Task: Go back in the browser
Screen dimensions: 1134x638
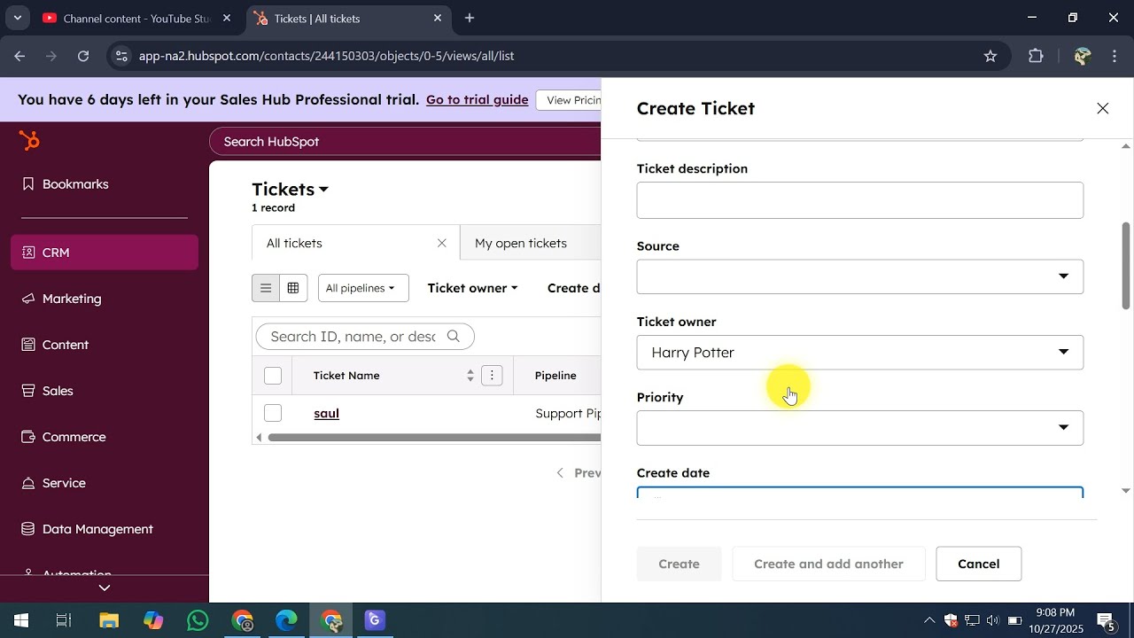Action: point(19,56)
